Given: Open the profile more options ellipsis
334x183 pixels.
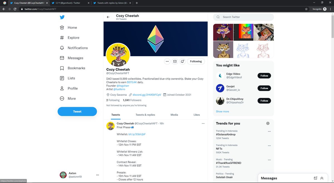Looking at the screenshot, I should [167, 61].
